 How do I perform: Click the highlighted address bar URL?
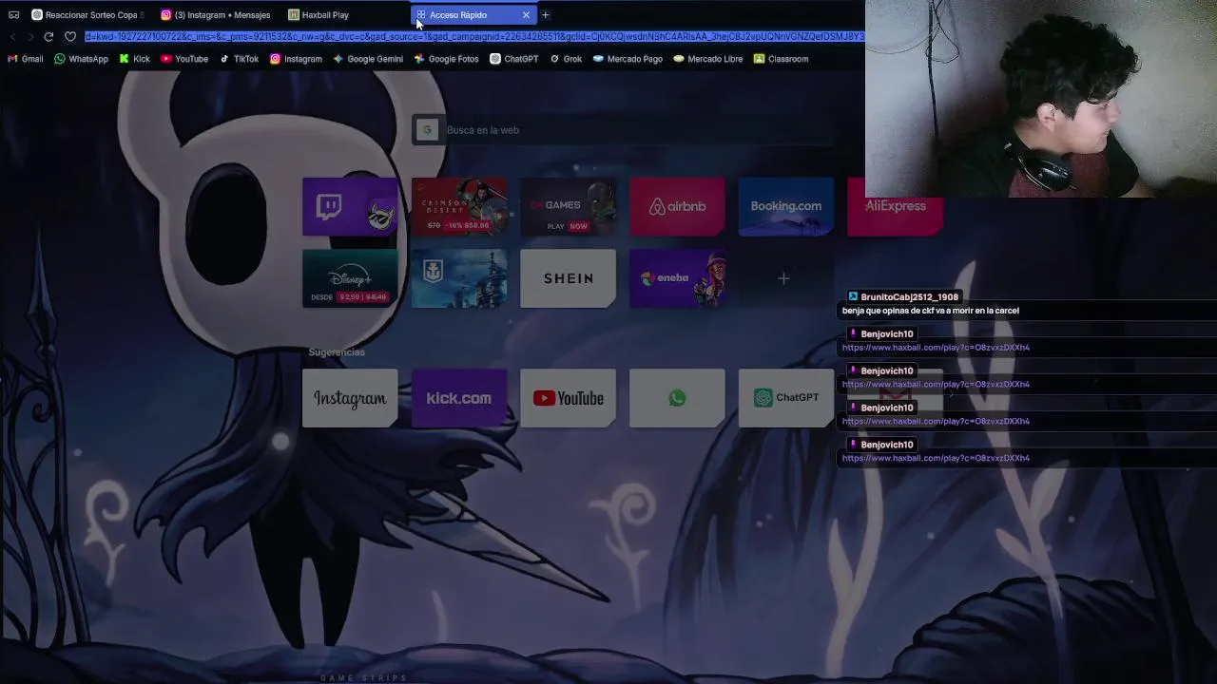point(474,37)
